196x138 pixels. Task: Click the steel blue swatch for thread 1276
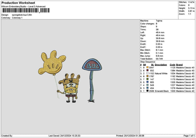[x=147, y=88]
